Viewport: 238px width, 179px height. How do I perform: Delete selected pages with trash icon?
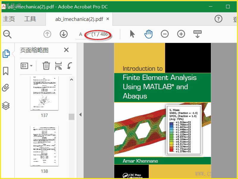point(46,66)
